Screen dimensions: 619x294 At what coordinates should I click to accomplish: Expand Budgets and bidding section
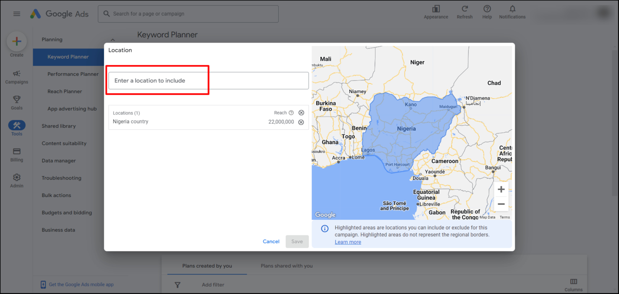(x=67, y=213)
